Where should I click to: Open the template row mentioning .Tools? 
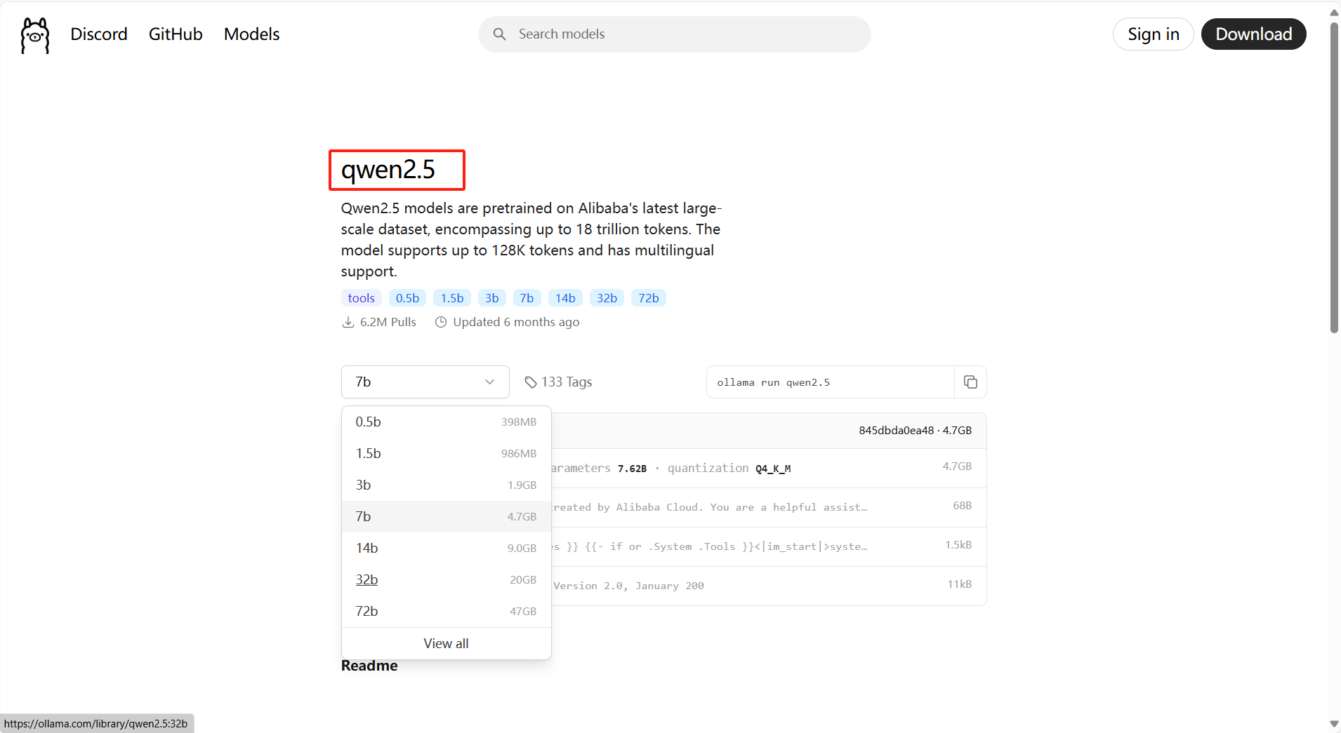(769, 546)
